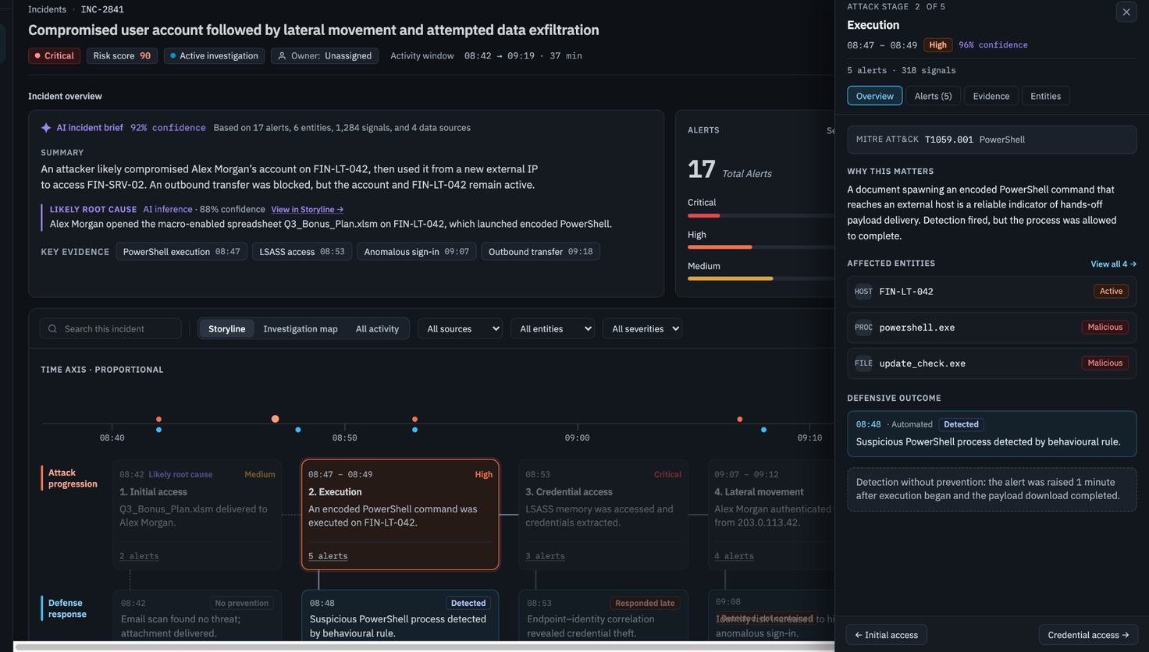1149x652 pixels.
Task: Open PowerShell execution 08:47 evidence chip
Action: (x=182, y=252)
